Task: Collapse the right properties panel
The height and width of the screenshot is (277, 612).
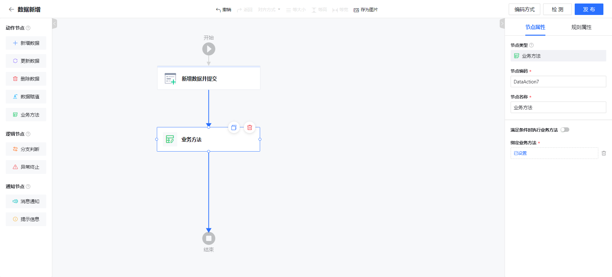Action: [x=502, y=24]
